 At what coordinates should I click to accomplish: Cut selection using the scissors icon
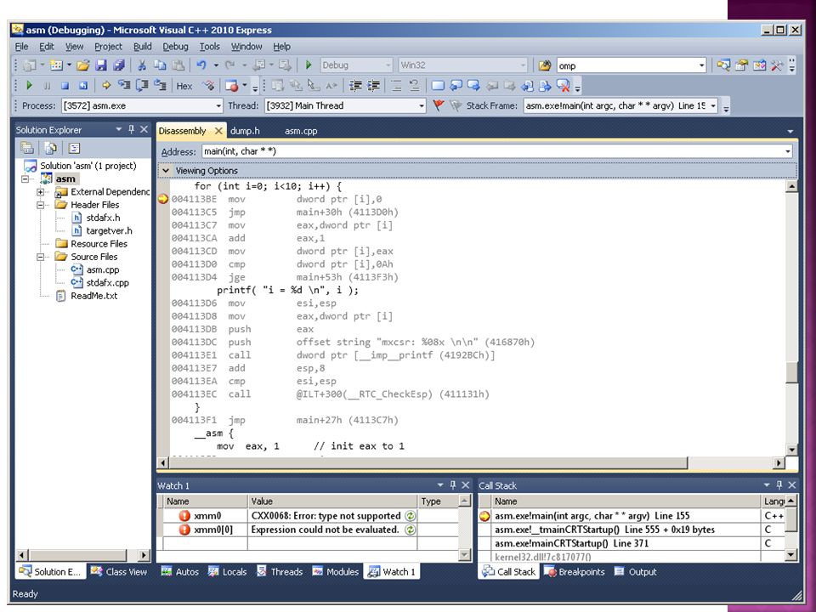(142, 65)
